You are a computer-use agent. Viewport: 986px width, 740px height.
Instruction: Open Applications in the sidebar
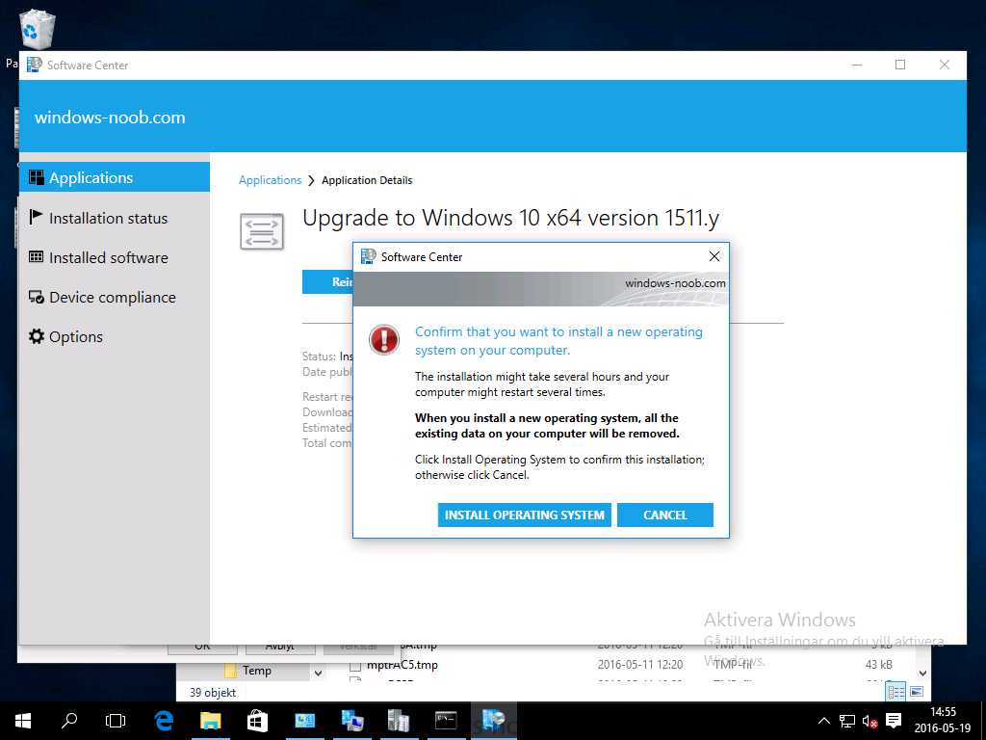(x=115, y=177)
